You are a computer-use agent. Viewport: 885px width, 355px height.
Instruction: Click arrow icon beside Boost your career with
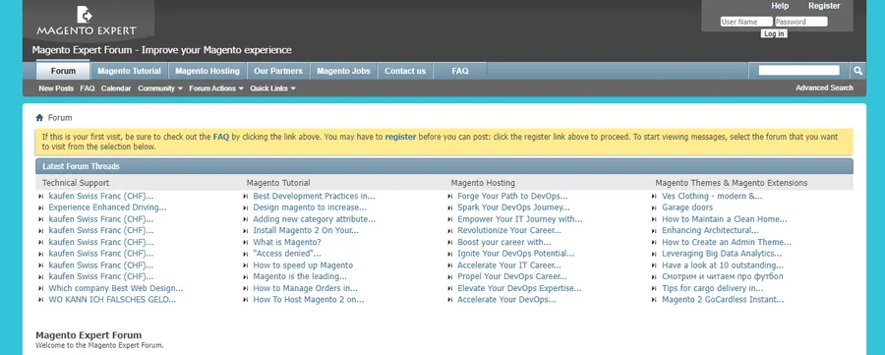(x=449, y=243)
